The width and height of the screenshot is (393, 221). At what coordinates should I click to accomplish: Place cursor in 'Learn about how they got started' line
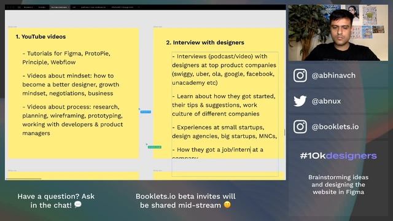click(x=224, y=96)
